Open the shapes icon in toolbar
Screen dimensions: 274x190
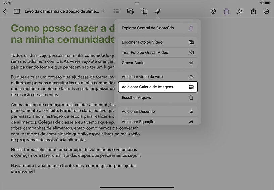(x=144, y=11)
